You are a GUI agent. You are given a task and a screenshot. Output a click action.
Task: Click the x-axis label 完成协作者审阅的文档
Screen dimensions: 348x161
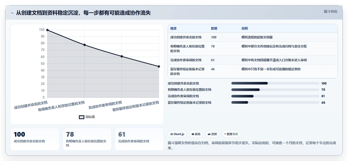pyautogui.click(x=105, y=105)
